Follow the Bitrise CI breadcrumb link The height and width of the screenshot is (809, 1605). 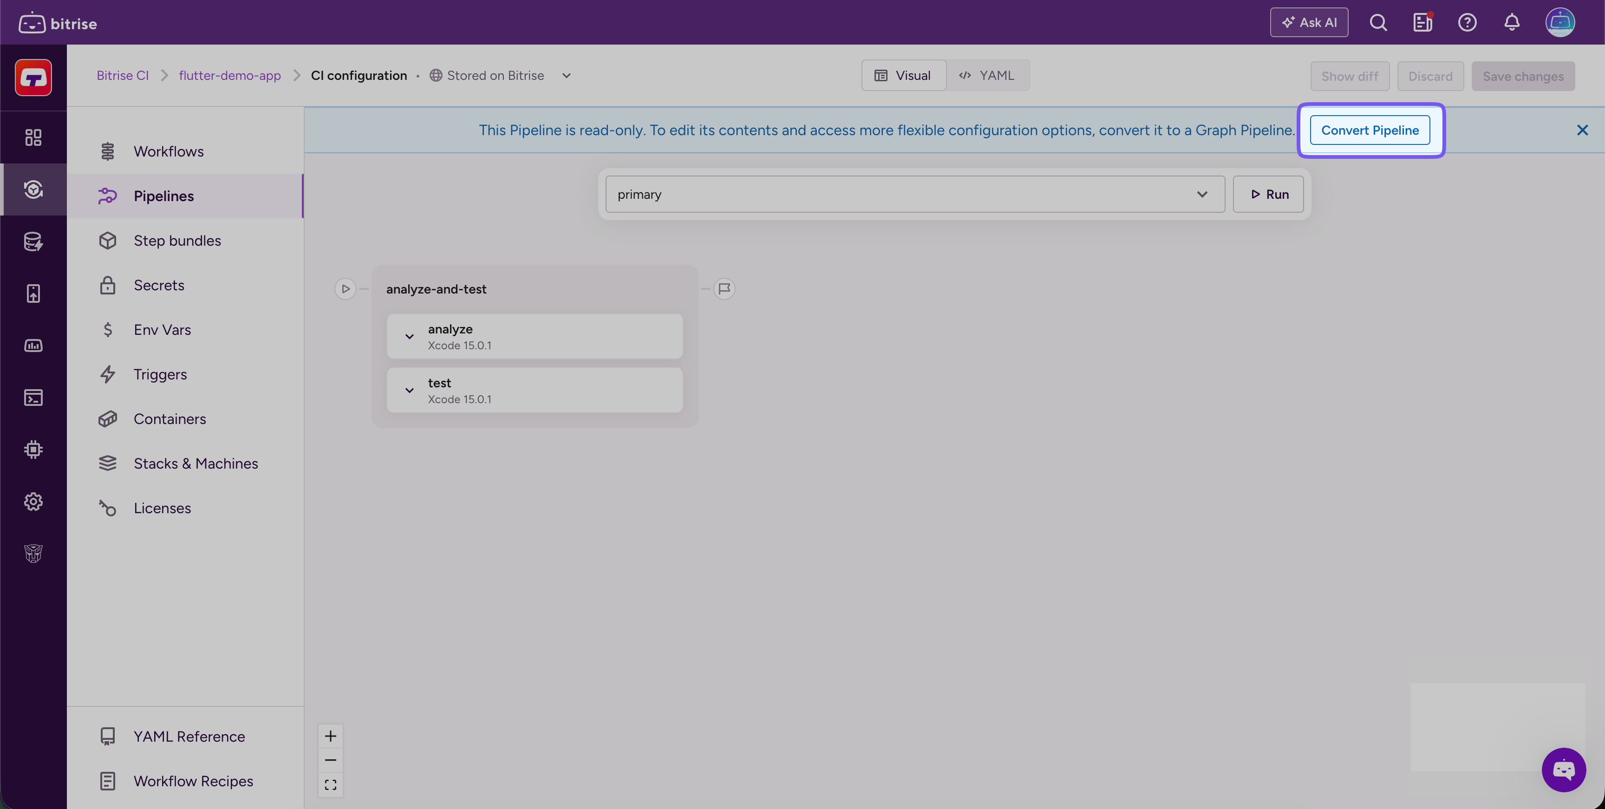click(123, 76)
